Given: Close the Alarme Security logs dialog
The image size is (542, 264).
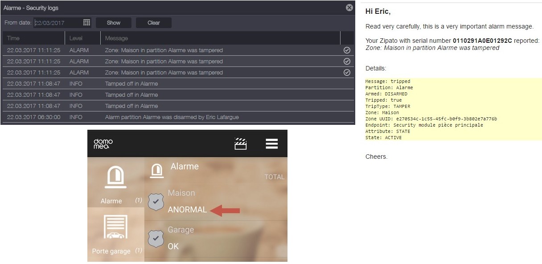Looking at the screenshot, I should pyautogui.click(x=349, y=8).
